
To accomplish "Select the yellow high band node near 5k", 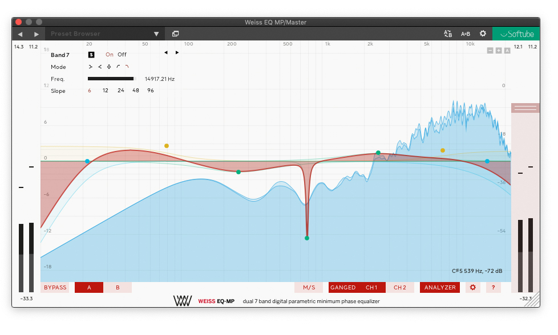I will (443, 150).
